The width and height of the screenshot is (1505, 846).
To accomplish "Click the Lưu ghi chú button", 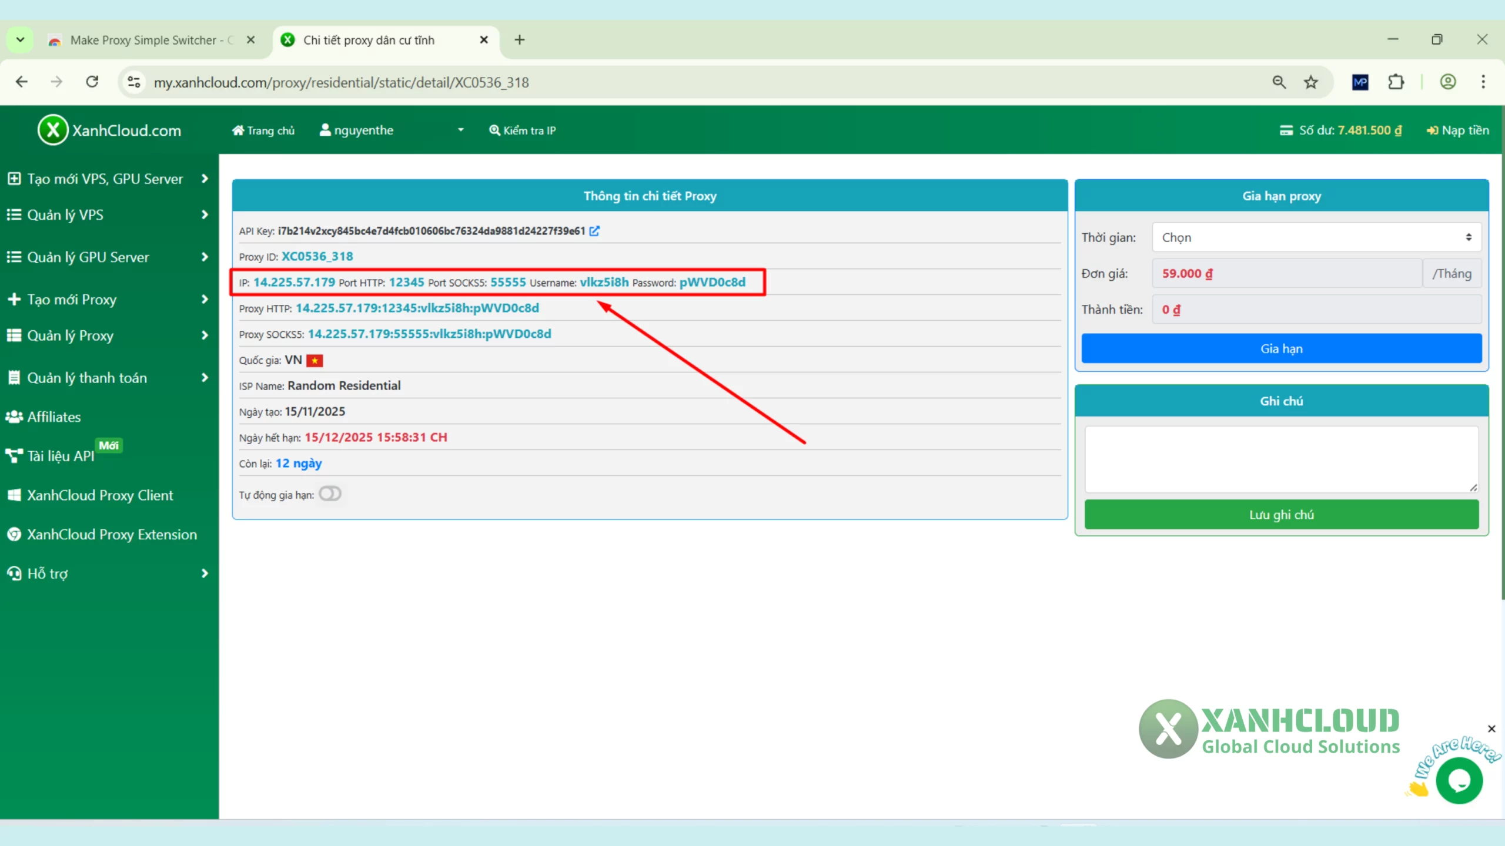I will click(1281, 515).
